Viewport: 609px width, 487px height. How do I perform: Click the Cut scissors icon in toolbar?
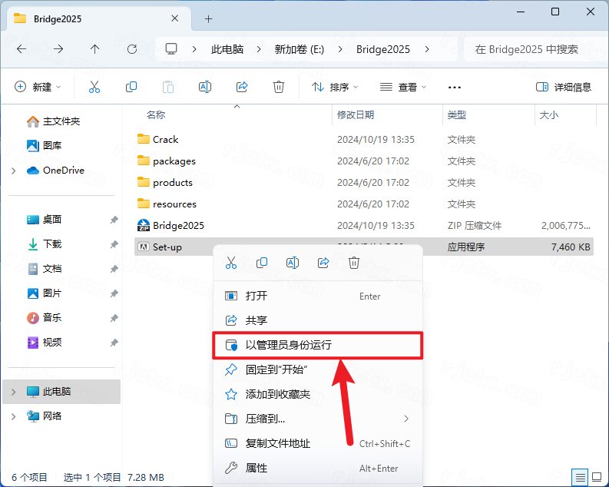pyautogui.click(x=94, y=88)
